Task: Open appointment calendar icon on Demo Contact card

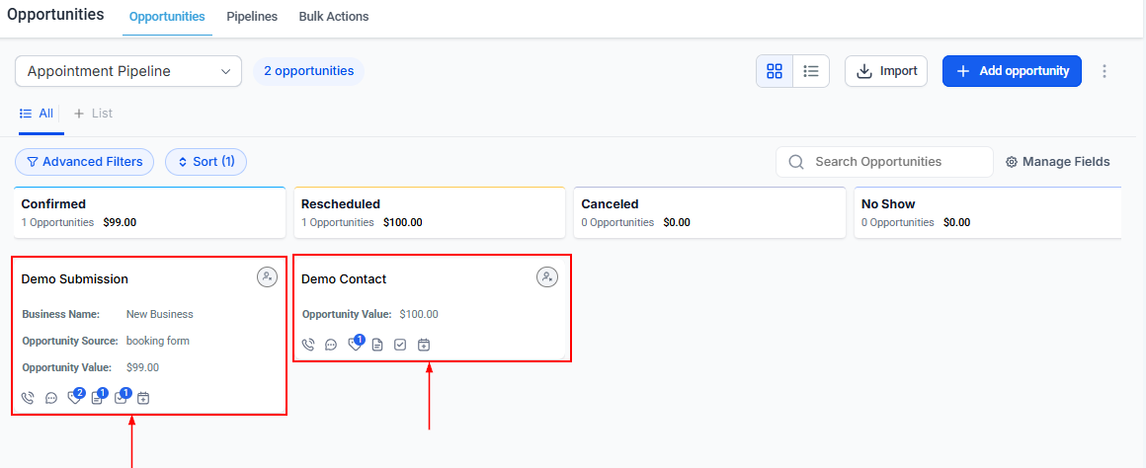Action: click(423, 345)
